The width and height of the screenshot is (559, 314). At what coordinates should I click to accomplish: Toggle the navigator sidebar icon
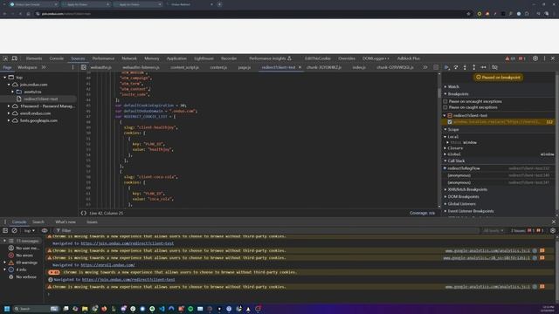pyautogui.click(x=84, y=67)
